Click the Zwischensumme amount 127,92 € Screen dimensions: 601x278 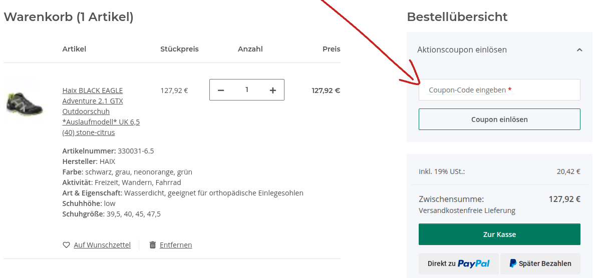[564, 199]
